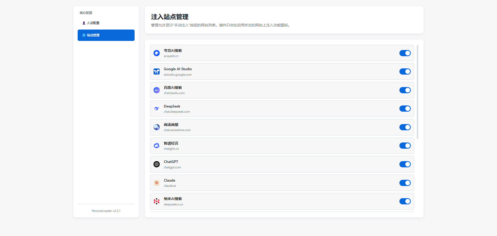Click the chatglm.cn domain text
The image size is (497, 236).
171,149
